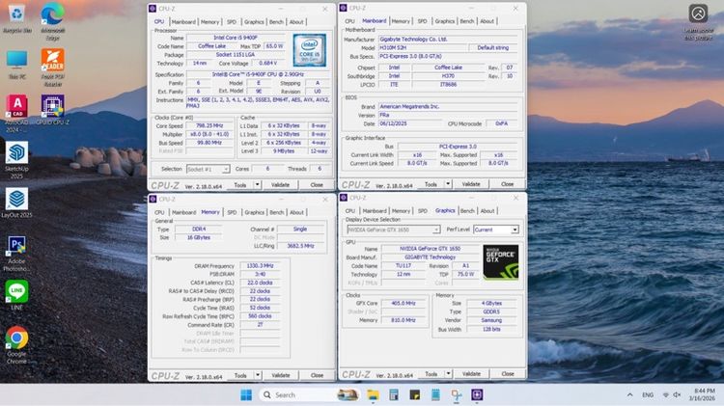Expand Tools dropdown arrow in Mainboard window
This screenshot has width=724, height=406.
click(x=448, y=184)
